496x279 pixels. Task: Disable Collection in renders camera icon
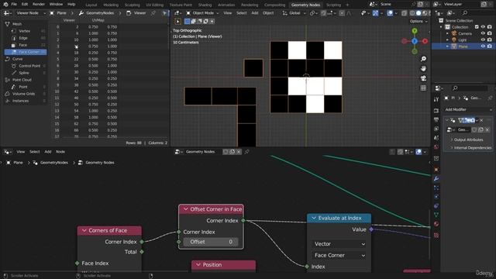489,27
